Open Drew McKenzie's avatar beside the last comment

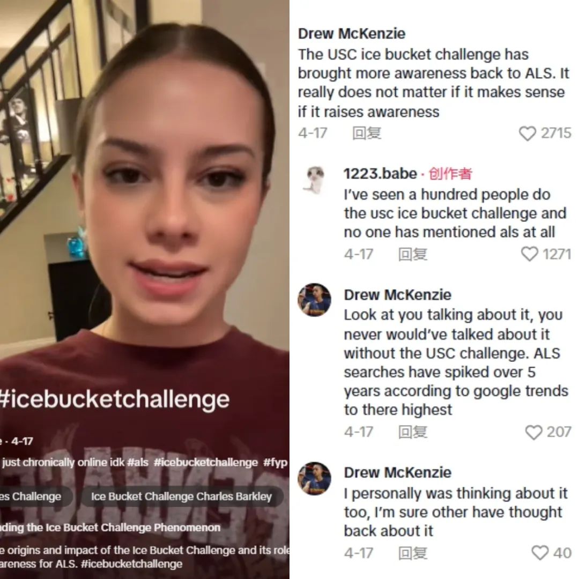click(x=314, y=478)
